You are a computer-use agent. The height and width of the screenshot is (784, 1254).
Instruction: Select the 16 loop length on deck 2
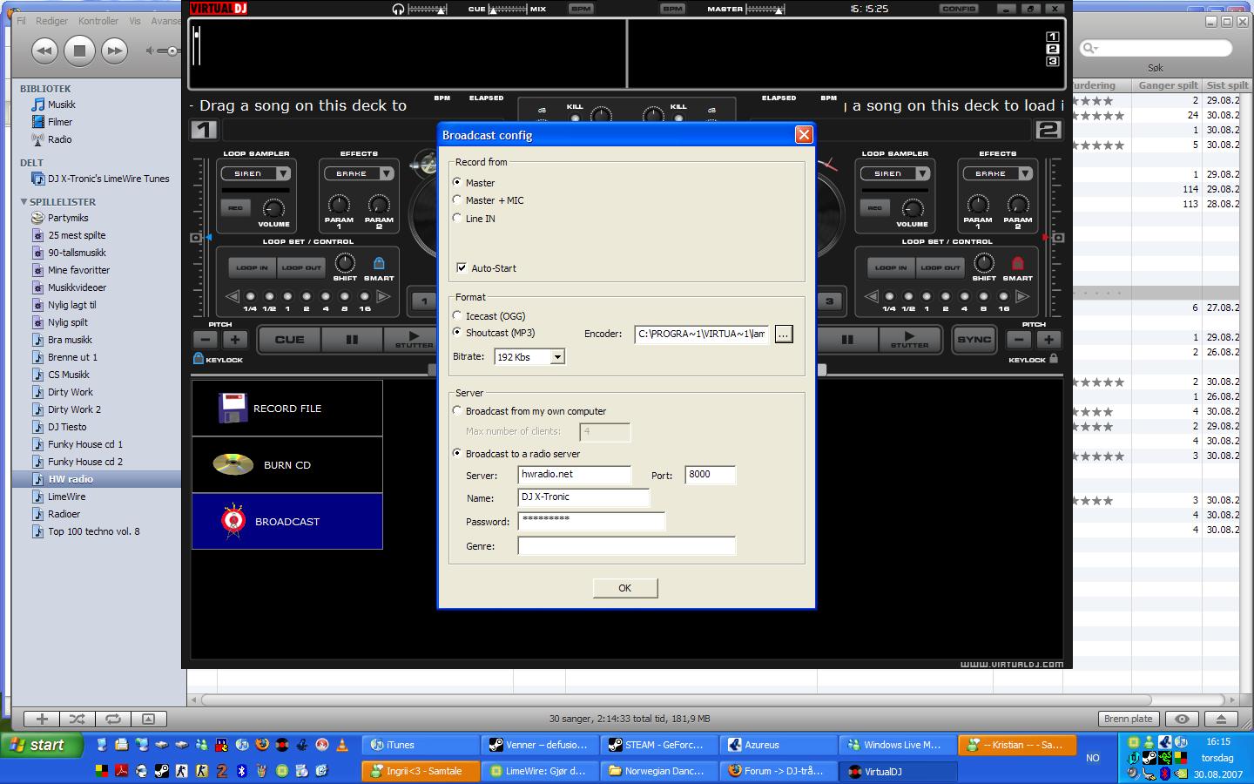point(1003,297)
